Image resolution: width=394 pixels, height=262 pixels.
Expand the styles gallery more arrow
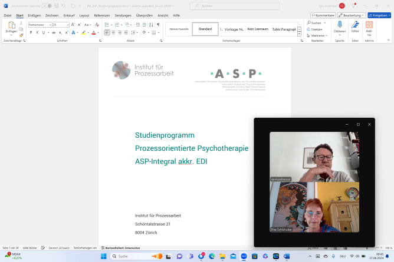pyautogui.click(x=299, y=34)
